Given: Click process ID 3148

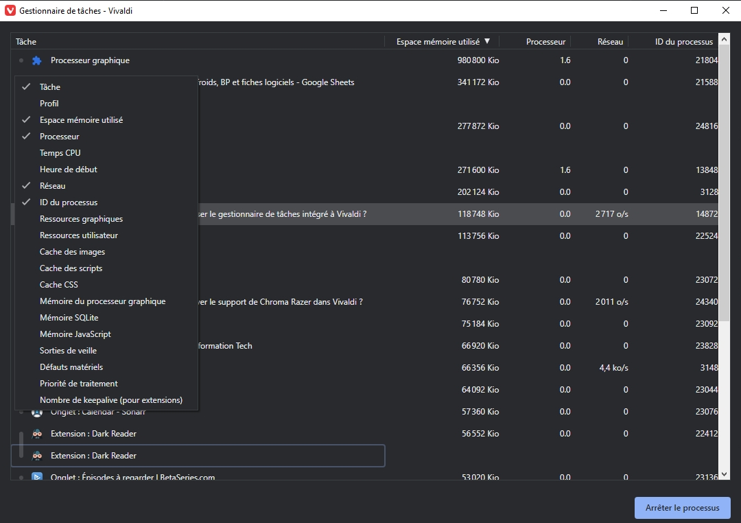Looking at the screenshot, I should pyautogui.click(x=709, y=368).
